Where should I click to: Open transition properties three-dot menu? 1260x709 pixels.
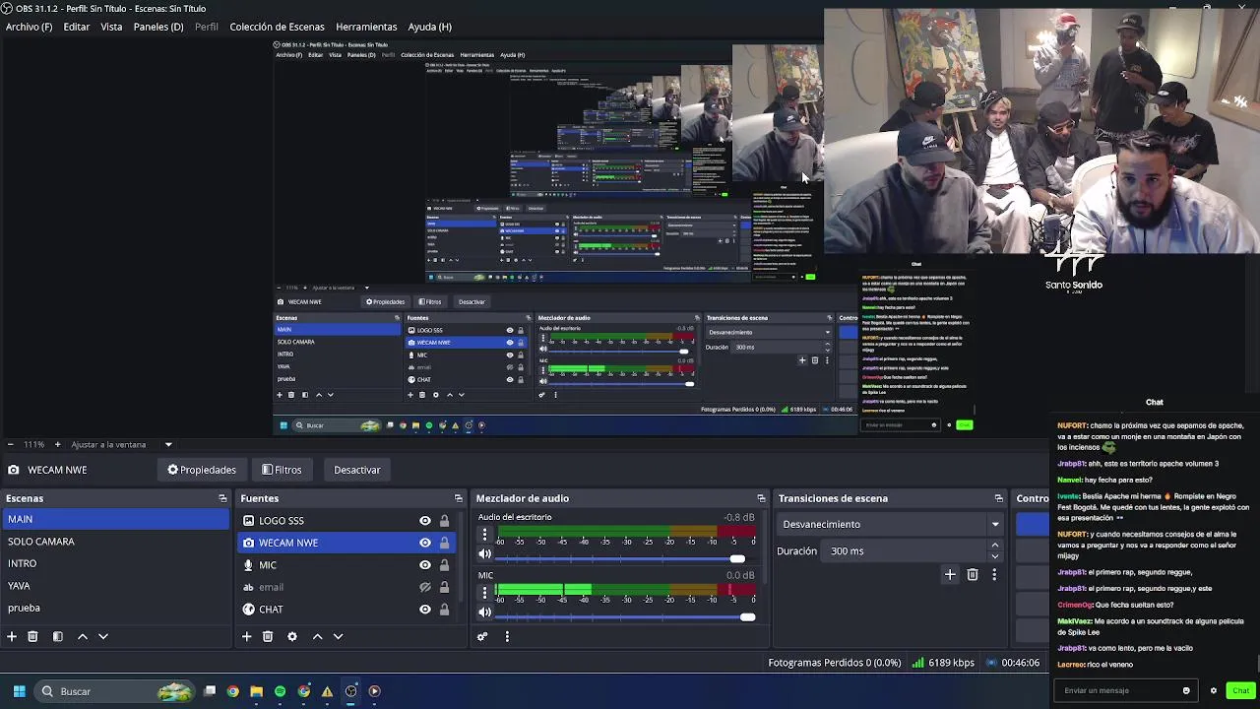[994, 574]
